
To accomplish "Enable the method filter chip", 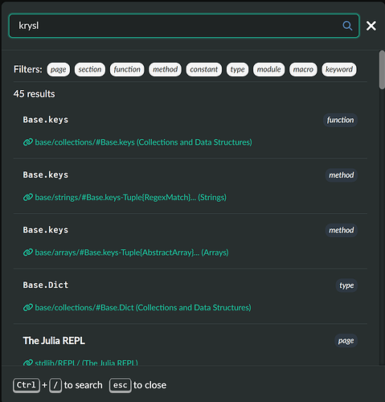I will [165, 69].
